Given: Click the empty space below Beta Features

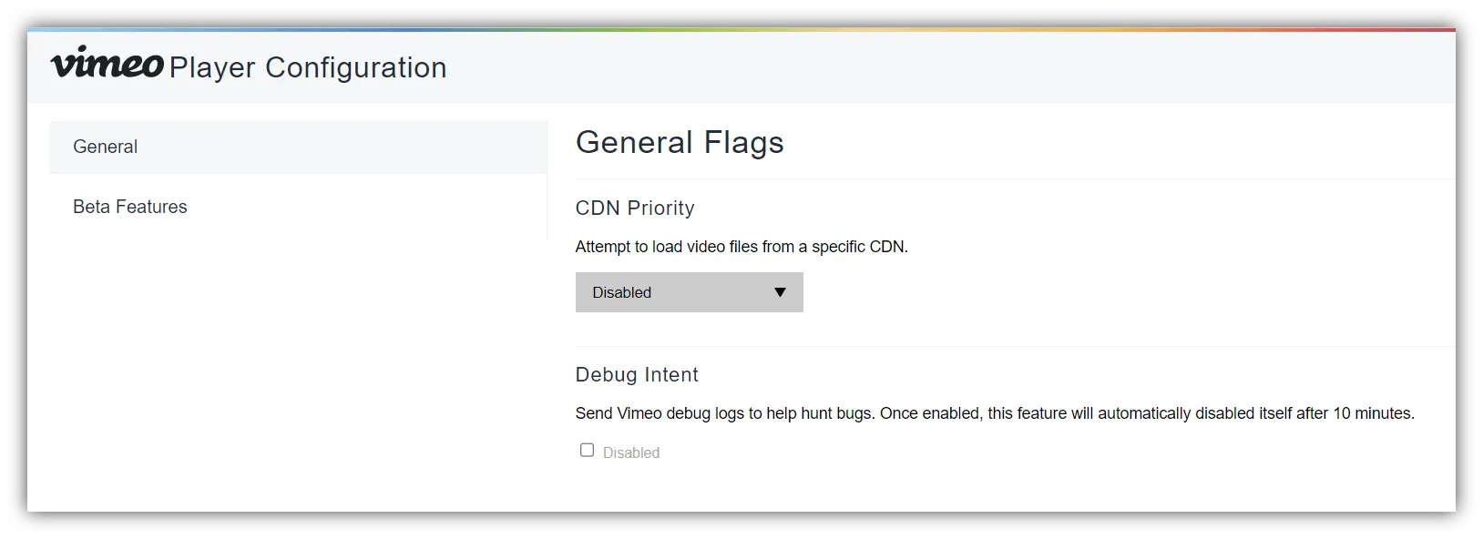Looking at the screenshot, I should [298, 364].
